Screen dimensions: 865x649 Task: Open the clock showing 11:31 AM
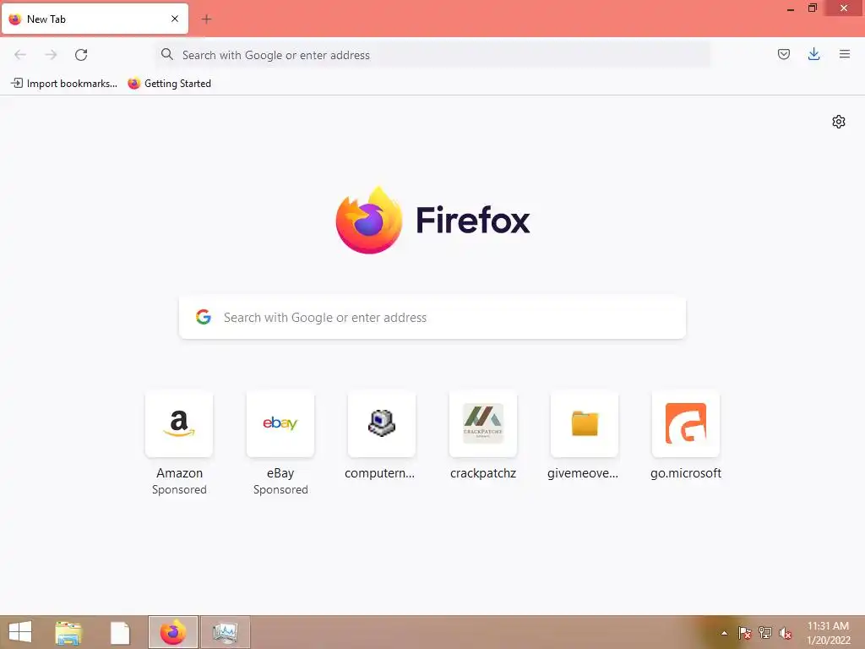tap(828, 633)
